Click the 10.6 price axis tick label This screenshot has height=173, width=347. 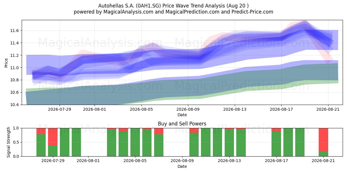[15, 92]
